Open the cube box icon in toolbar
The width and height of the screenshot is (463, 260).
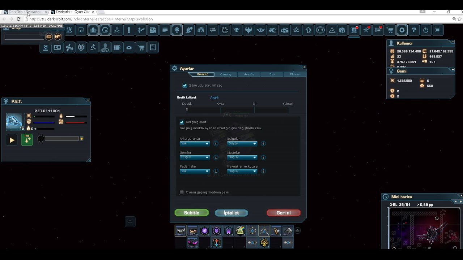click(342, 30)
